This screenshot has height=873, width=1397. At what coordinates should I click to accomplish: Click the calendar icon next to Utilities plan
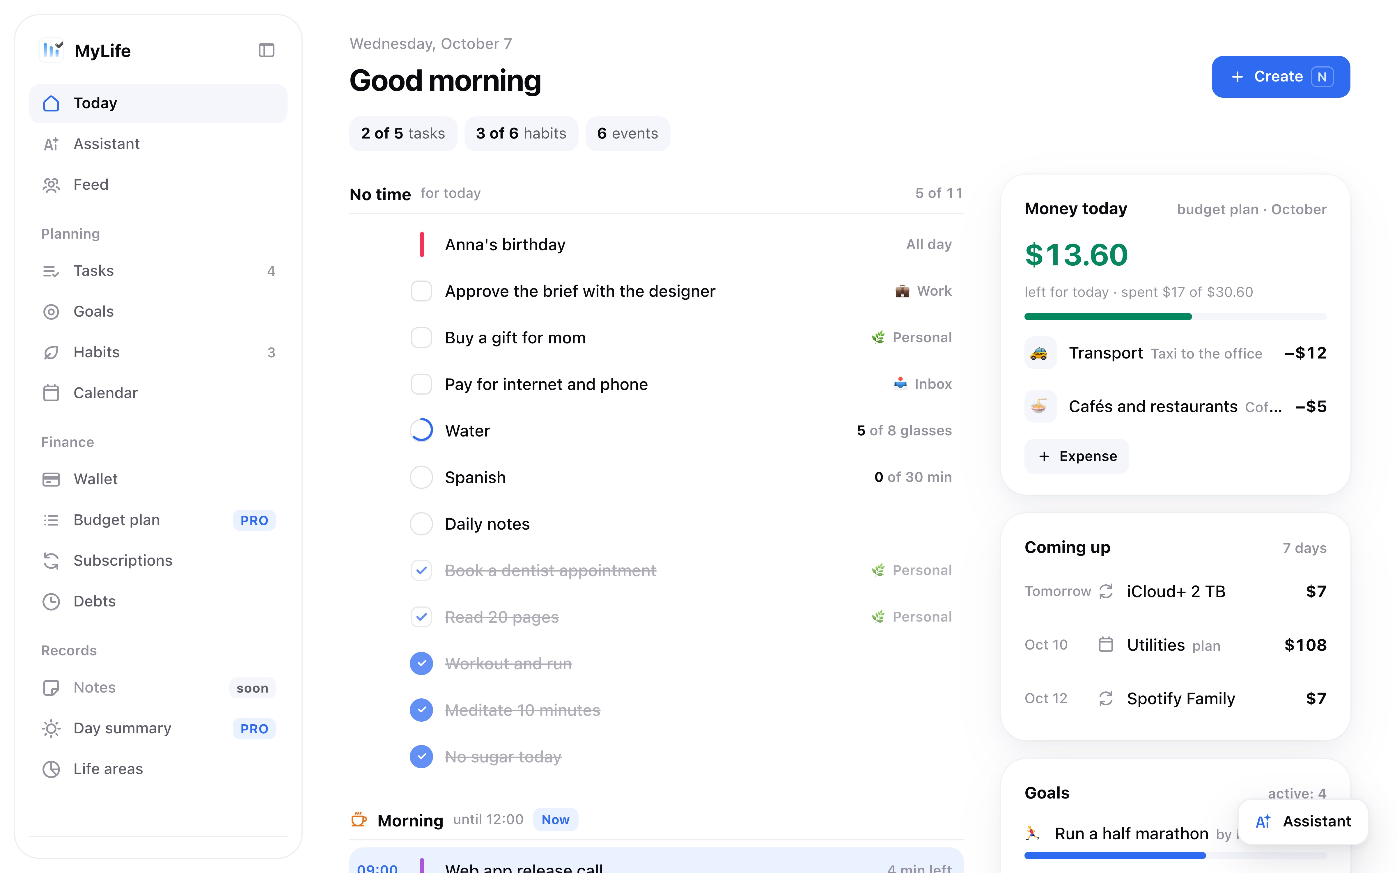[1105, 644]
